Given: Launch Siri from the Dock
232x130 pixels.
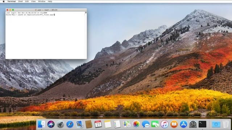Looking at the screenshot, I should click(51, 124).
